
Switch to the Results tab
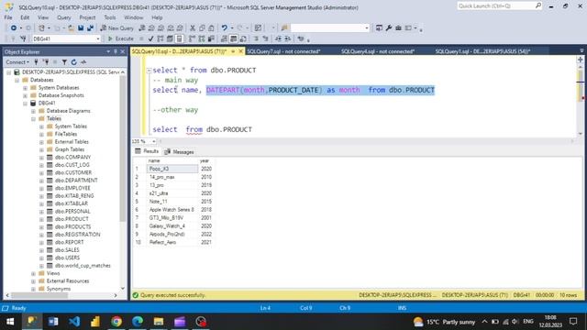tap(147, 151)
